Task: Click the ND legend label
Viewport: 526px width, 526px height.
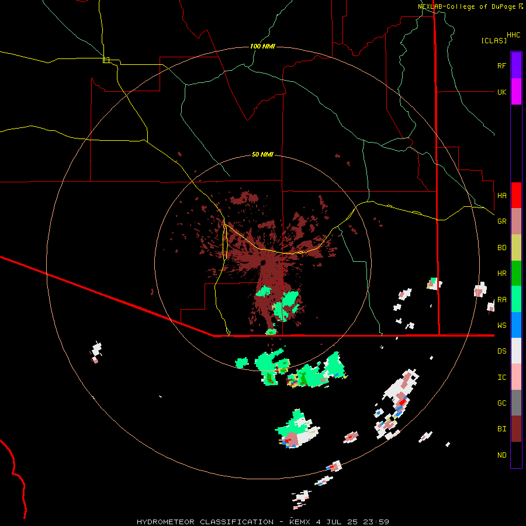Action: (x=501, y=455)
